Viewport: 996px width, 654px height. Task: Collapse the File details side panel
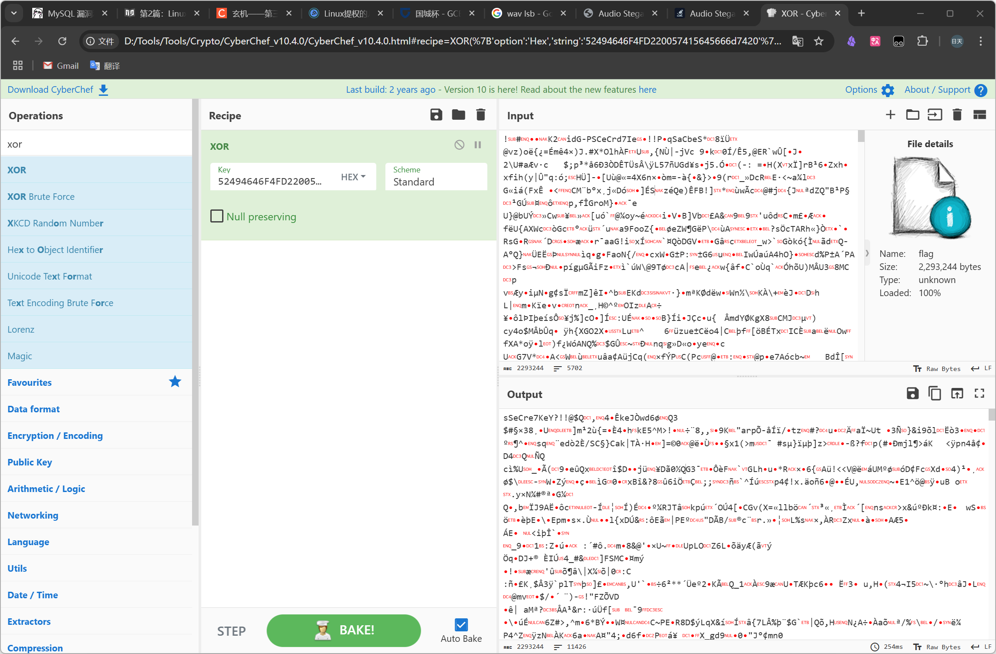tap(867, 253)
